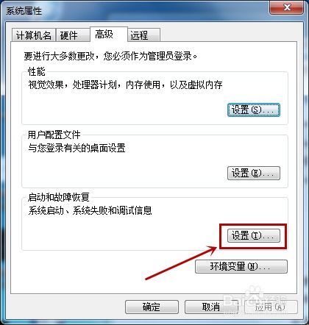Open the 硬件 tab
Viewport: 309px width, 325px height.
click(73, 35)
